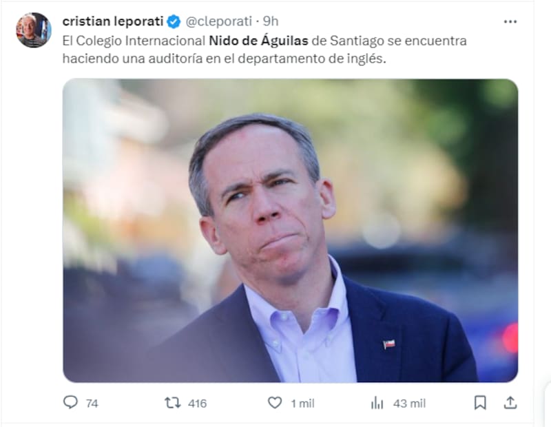The width and height of the screenshot is (551, 427).
Task: Click the 1 mil likes count
Action: (x=302, y=404)
